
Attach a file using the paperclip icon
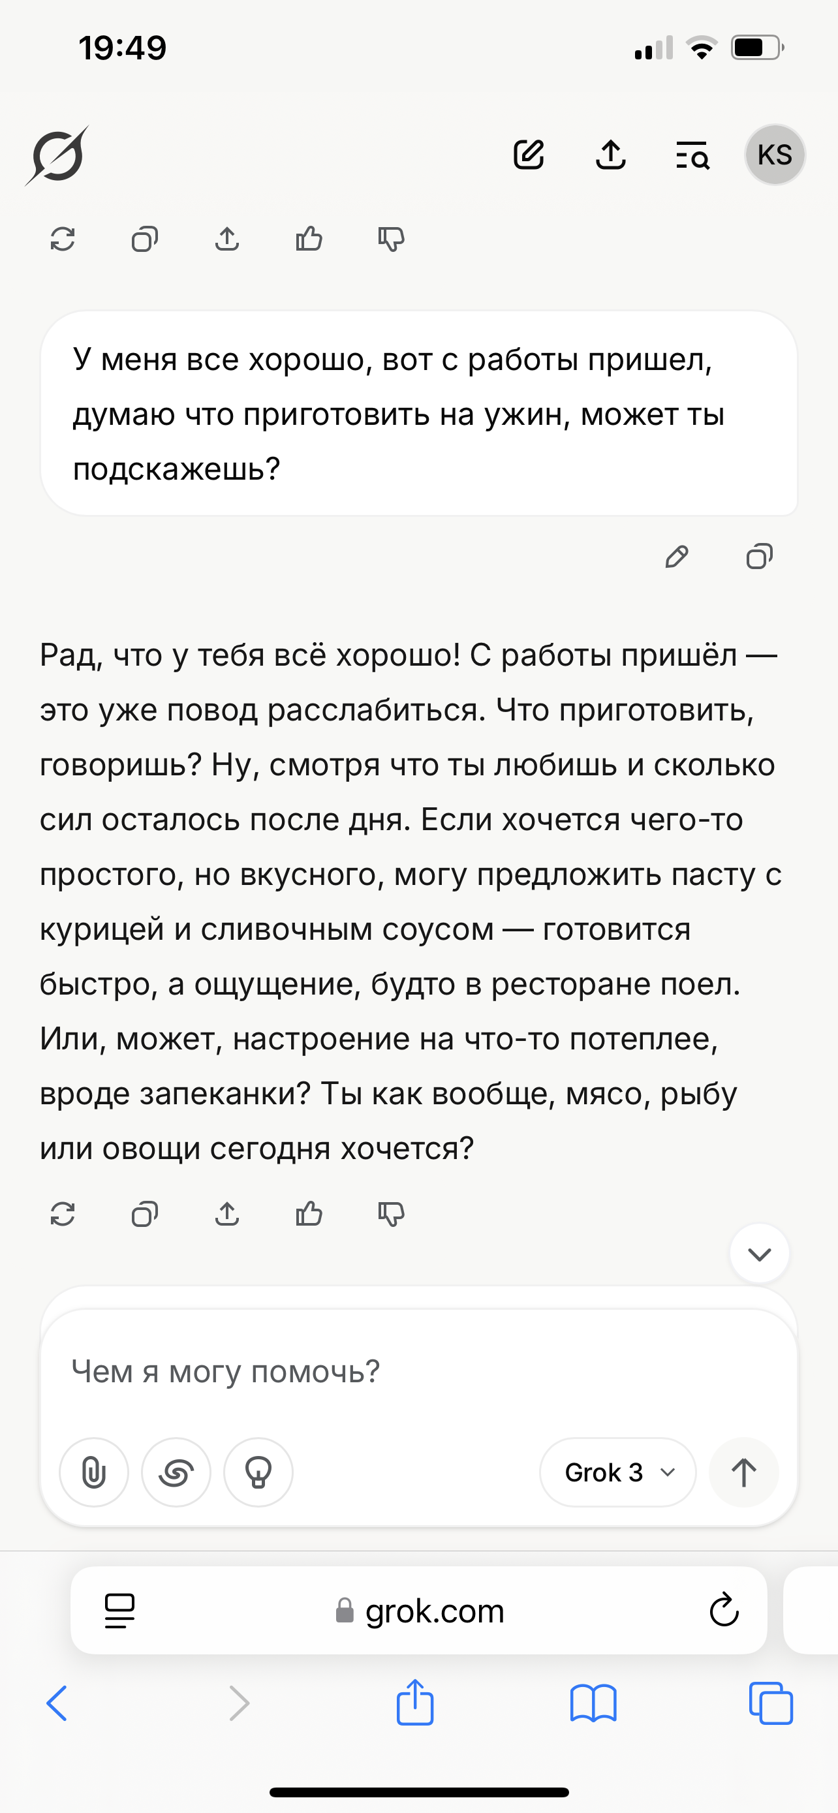tap(93, 1472)
